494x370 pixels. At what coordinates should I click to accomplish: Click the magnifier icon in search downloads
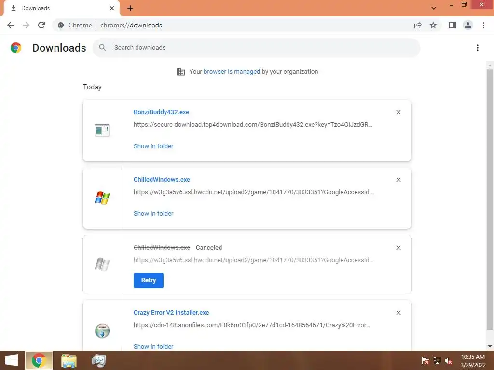(102, 48)
